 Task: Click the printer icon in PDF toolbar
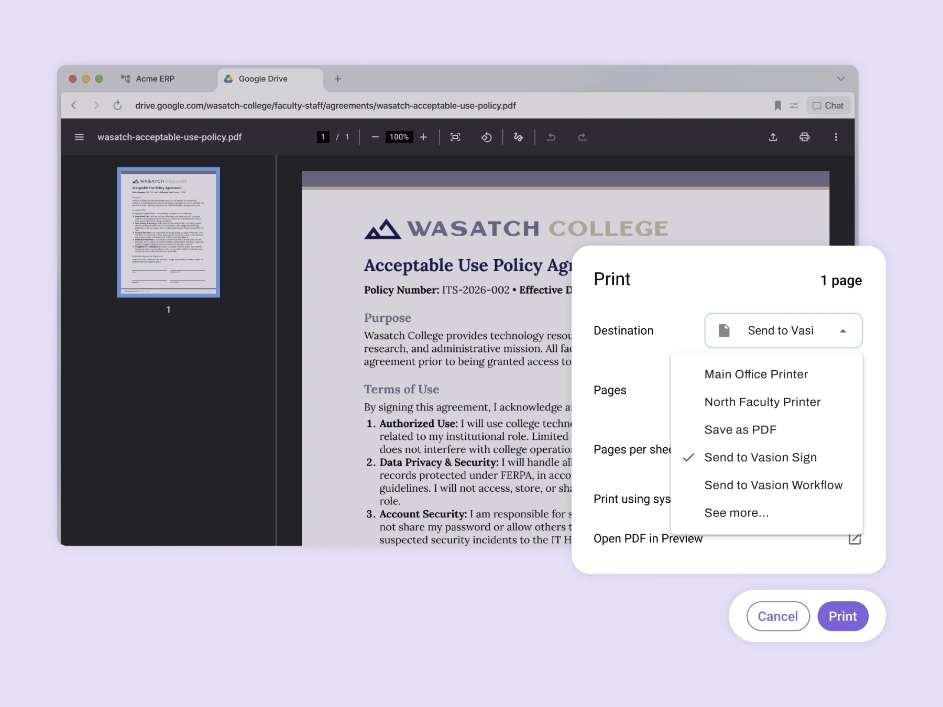pos(804,137)
